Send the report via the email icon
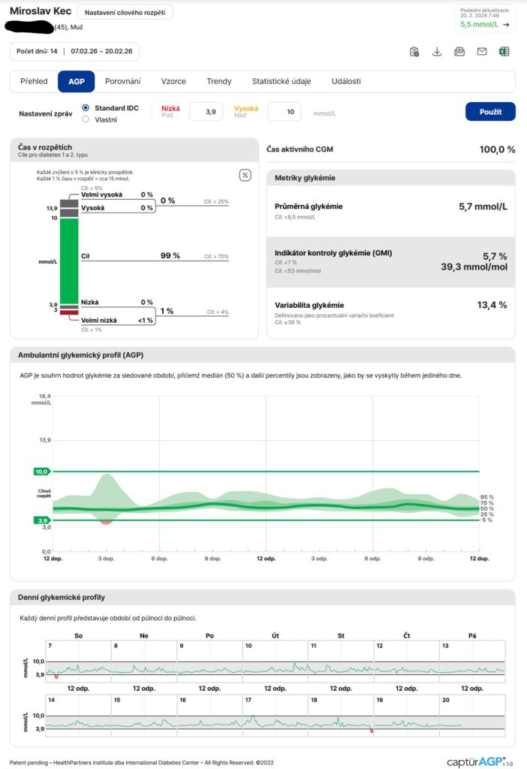527x769 pixels. (x=482, y=52)
